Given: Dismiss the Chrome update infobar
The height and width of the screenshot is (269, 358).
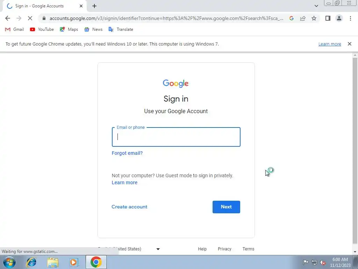Looking at the screenshot, I should [x=349, y=44].
